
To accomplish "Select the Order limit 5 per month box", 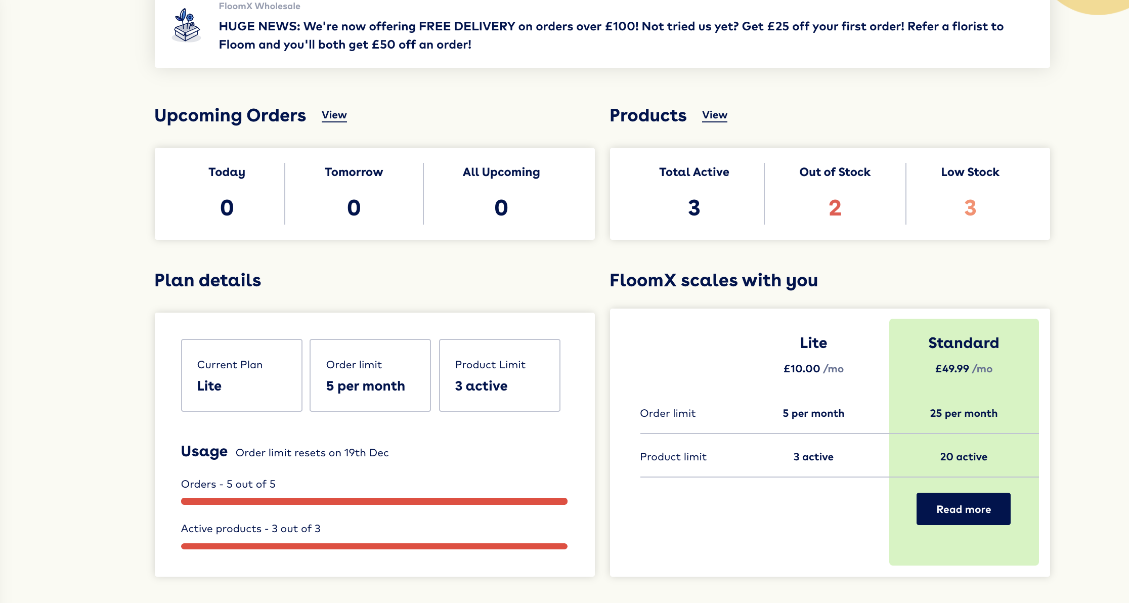I will [370, 375].
